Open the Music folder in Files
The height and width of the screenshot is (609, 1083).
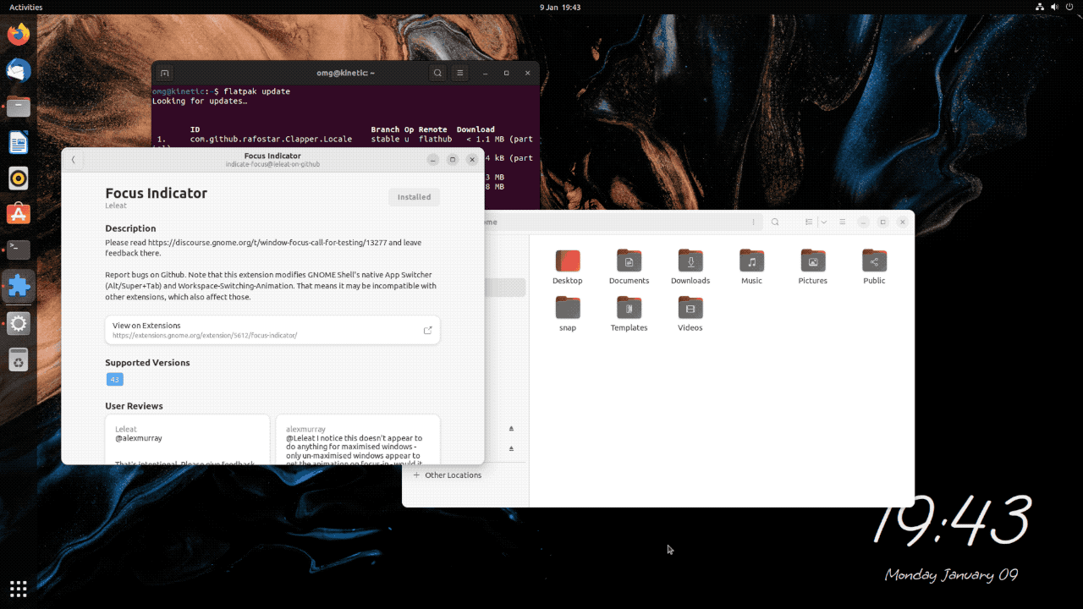pyautogui.click(x=751, y=267)
